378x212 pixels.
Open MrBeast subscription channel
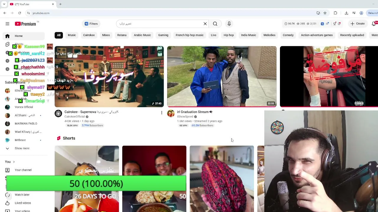24,140
